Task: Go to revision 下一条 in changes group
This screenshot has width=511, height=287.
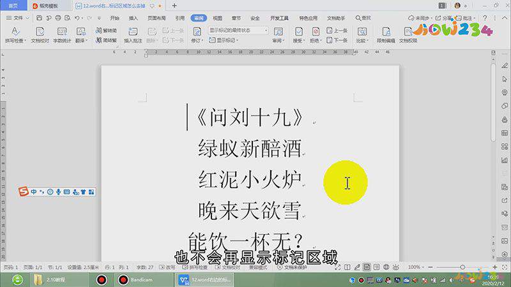Action: 337,40
